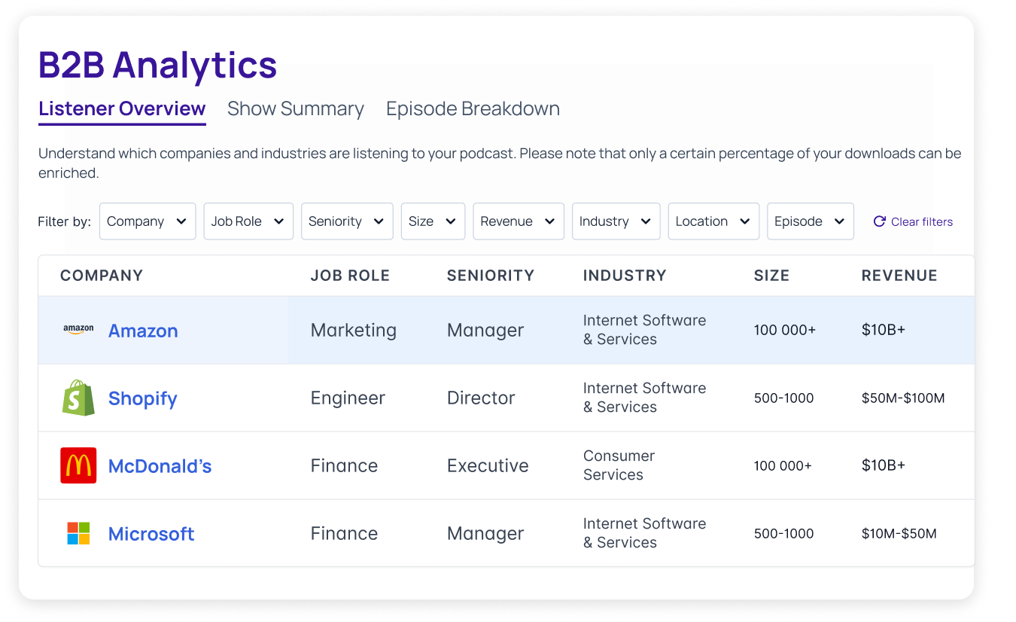
Task: Click the Executive seniority cell
Action: click(488, 466)
